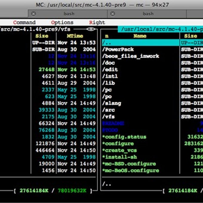Click 27614184K free space in right panel footer
Viewport: 203px width, 203px height.
(183, 191)
